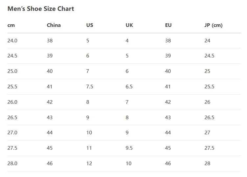Select the EU column header
This screenshot has height=177, width=247.
click(x=168, y=25)
